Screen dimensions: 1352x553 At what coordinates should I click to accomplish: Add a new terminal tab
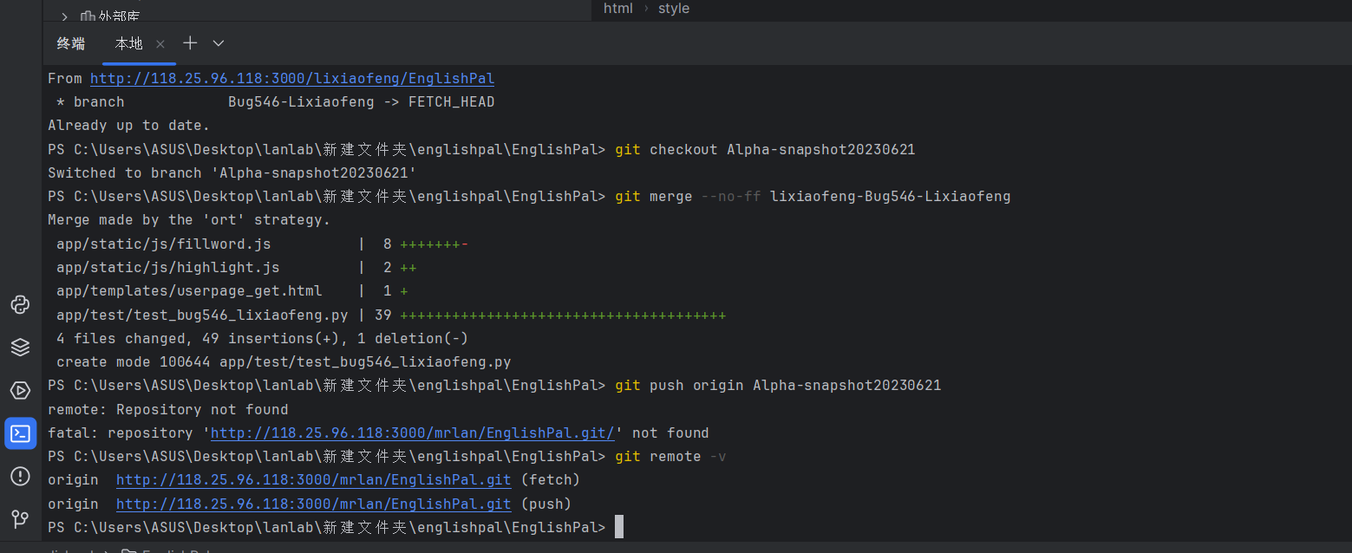(x=190, y=43)
